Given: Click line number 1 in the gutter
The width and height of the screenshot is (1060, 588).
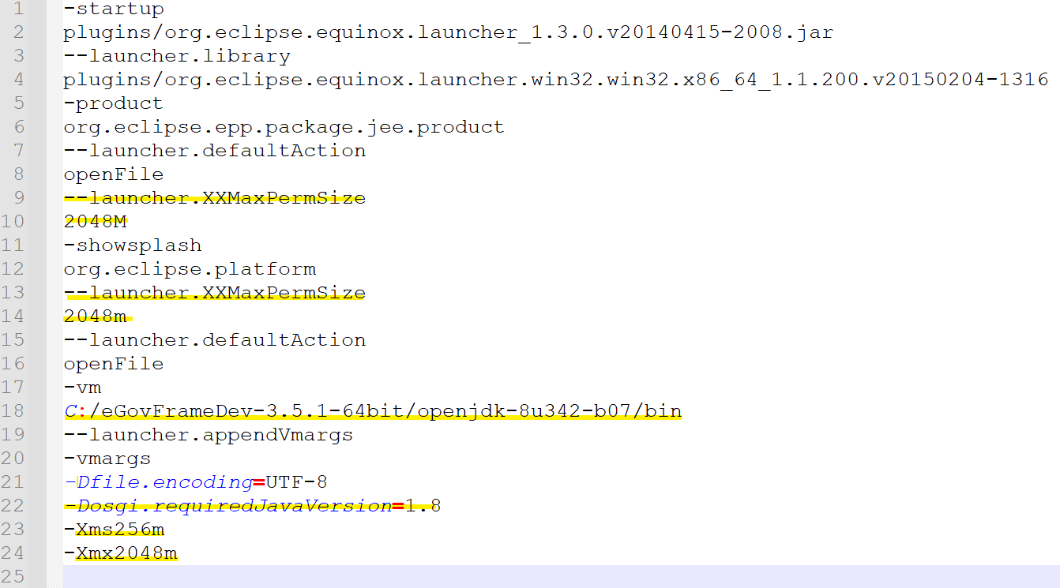Looking at the screenshot, I should click(x=19, y=9).
